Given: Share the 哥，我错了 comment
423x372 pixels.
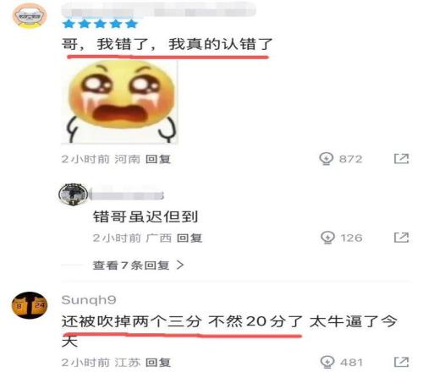Looking at the screenshot, I should pos(401,159).
